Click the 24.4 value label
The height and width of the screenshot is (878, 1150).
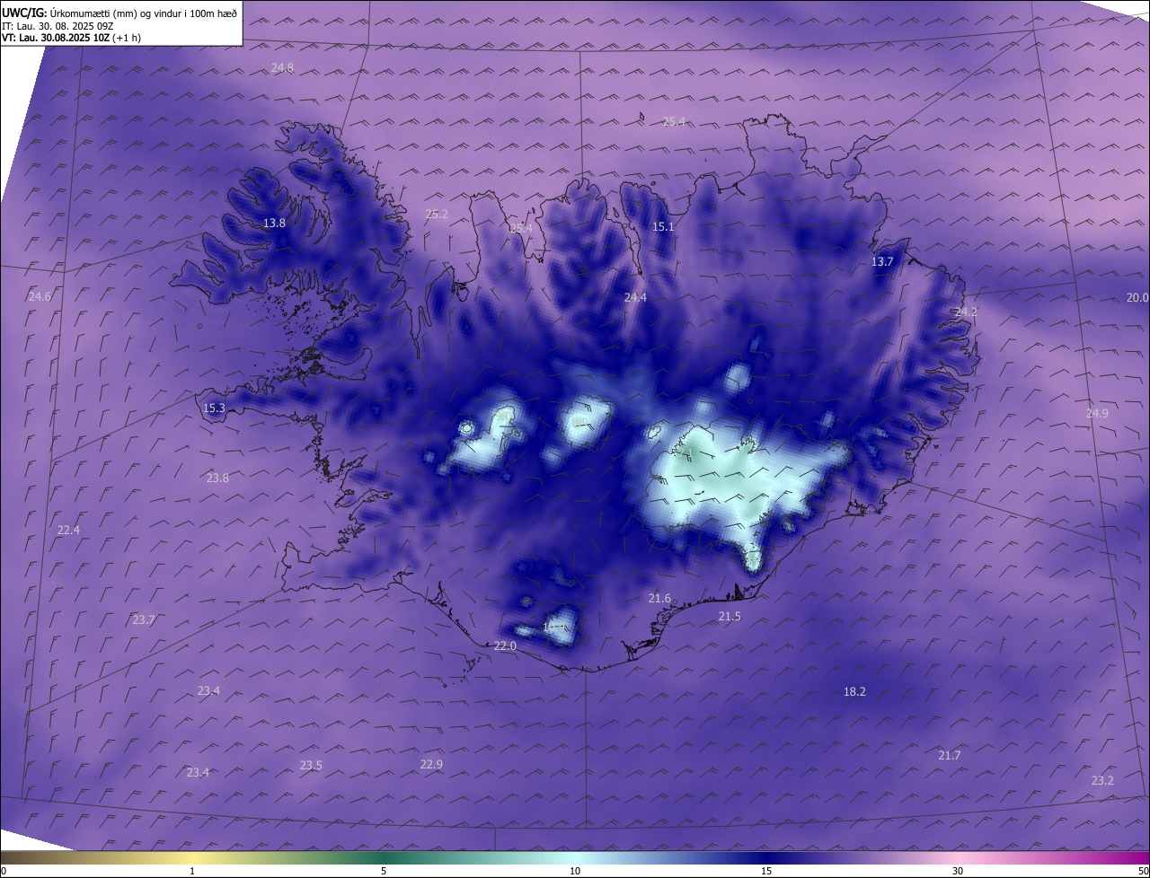pos(635,297)
